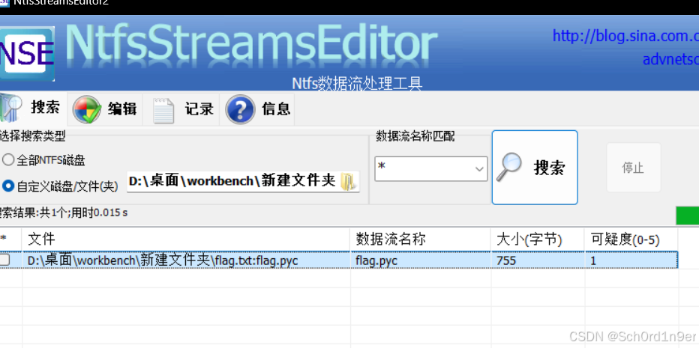Click the size value 755
Viewport: 699px width, 348px height.
point(506,260)
